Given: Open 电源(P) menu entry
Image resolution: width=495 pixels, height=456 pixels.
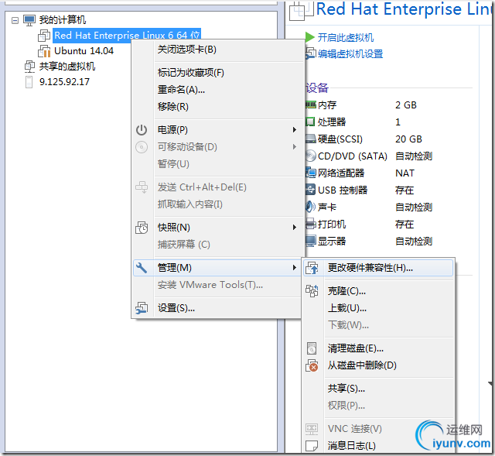Looking at the screenshot, I should pyautogui.click(x=217, y=130).
